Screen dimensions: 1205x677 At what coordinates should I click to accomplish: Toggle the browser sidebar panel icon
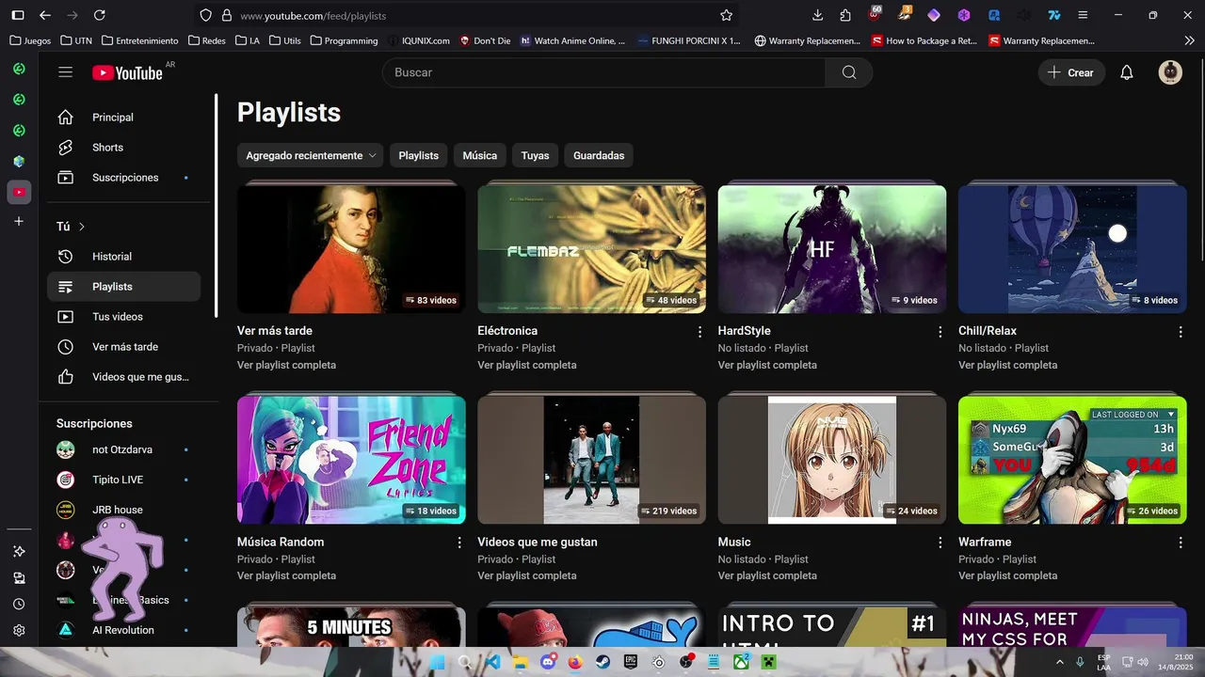click(17, 15)
